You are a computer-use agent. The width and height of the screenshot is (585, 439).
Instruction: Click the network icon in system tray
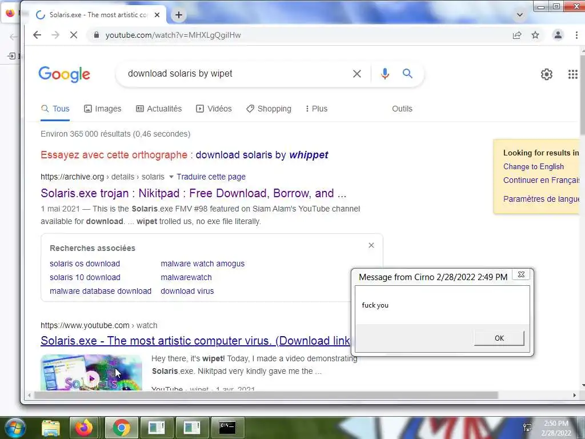pyautogui.click(x=527, y=428)
